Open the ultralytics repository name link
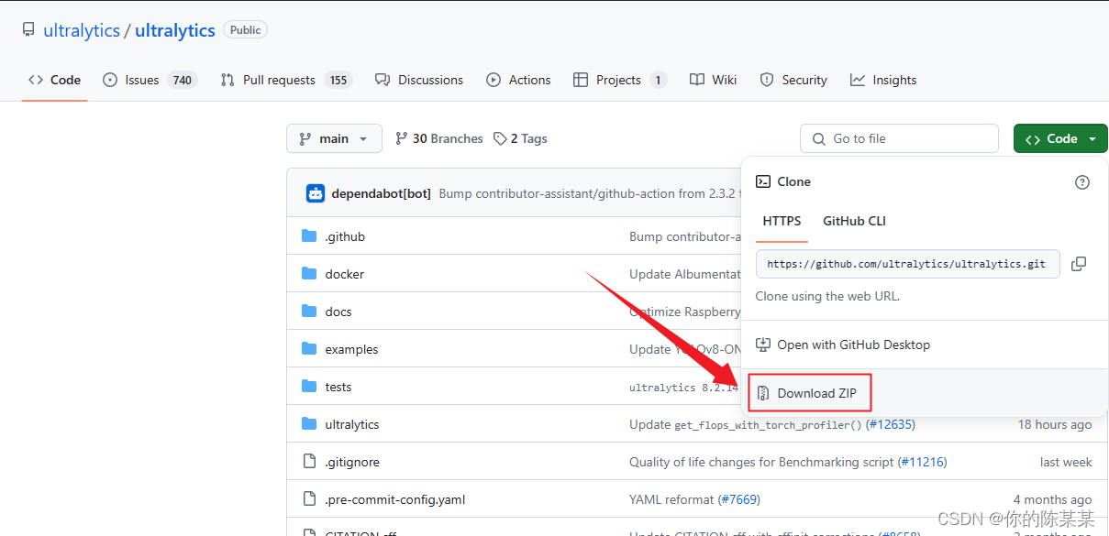Viewport: 1109px width, 536px height. click(175, 30)
